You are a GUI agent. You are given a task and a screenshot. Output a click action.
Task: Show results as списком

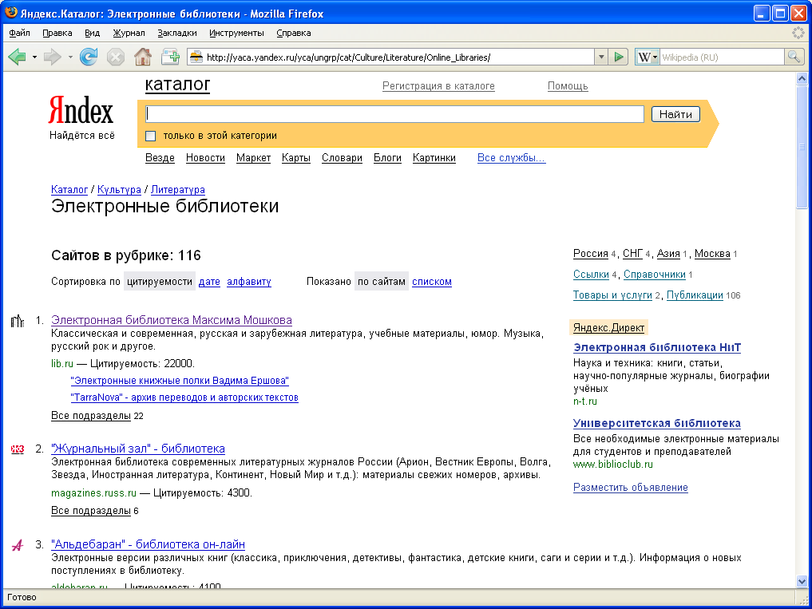pos(432,282)
